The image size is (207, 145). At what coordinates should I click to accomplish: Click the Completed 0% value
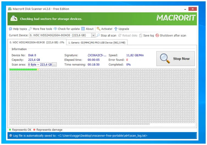[128, 65]
